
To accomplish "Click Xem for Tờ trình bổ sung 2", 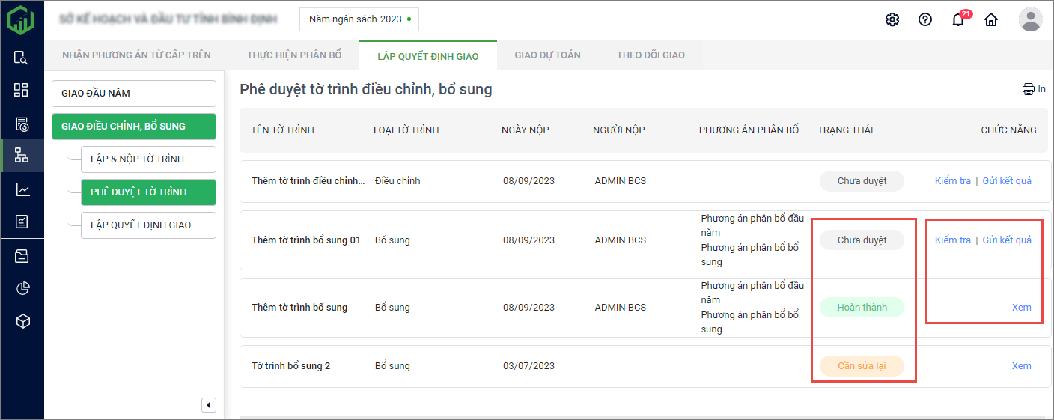I will tap(1021, 366).
